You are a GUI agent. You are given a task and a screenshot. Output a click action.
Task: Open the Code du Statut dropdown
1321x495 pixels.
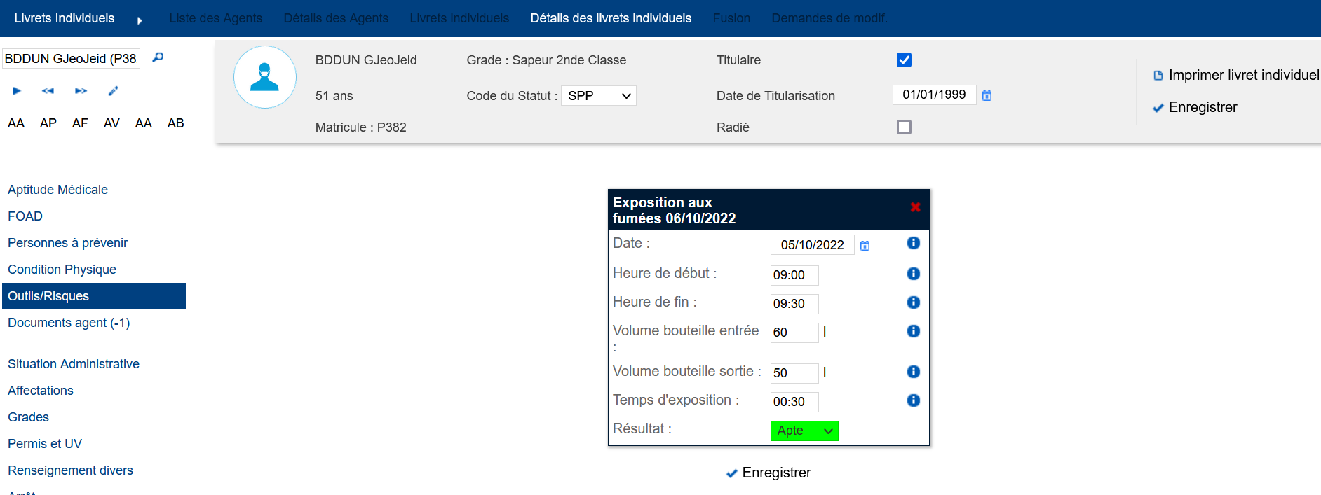click(598, 96)
